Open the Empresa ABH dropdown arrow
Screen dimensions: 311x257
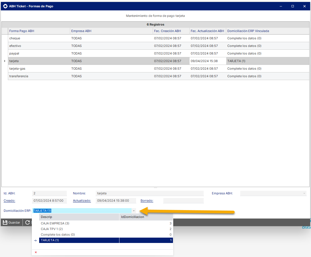click(304, 193)
